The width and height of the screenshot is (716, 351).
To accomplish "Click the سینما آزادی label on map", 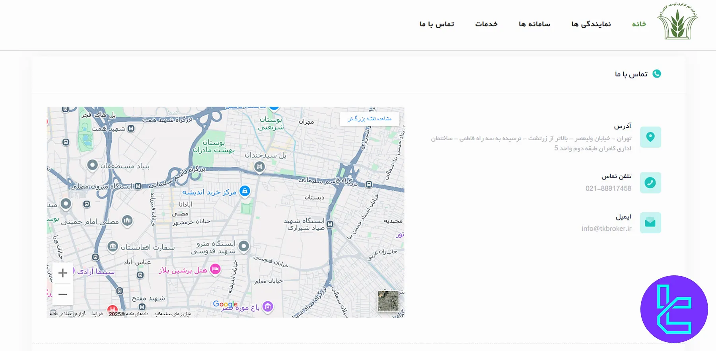I will pyautogui.click(x=96, y=271).
